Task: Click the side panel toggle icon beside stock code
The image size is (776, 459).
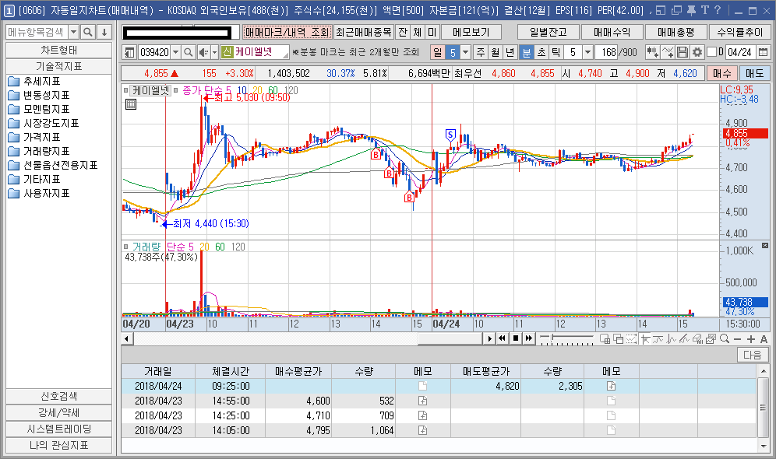Action: pos(129,52)
